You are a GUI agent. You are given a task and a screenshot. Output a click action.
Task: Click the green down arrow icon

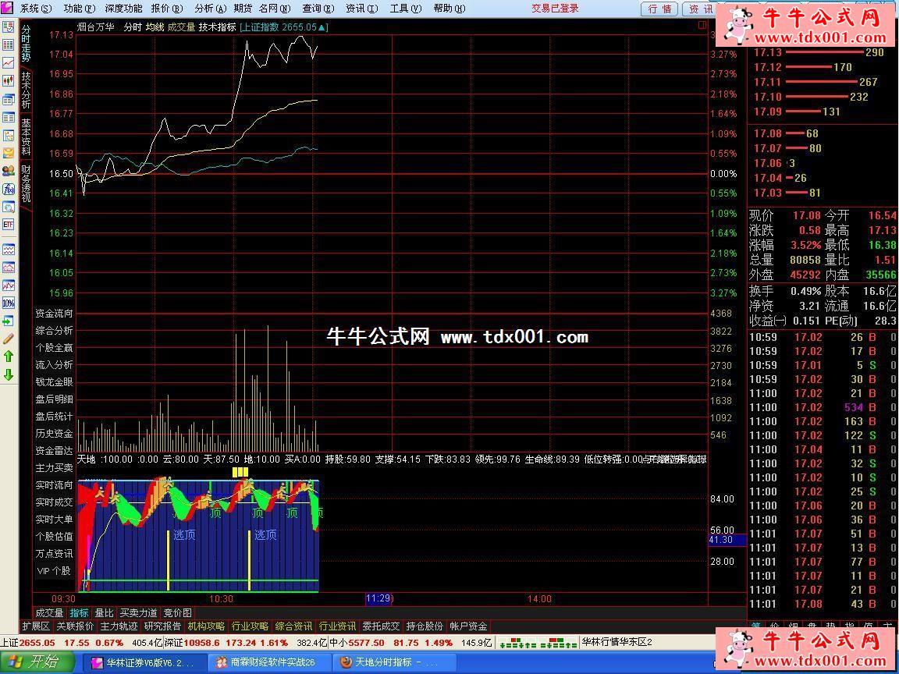click(8, 374)
